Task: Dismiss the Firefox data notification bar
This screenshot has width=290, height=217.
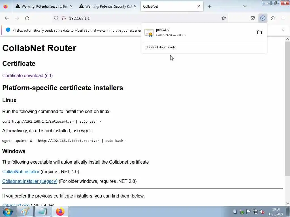Action: 283,30
